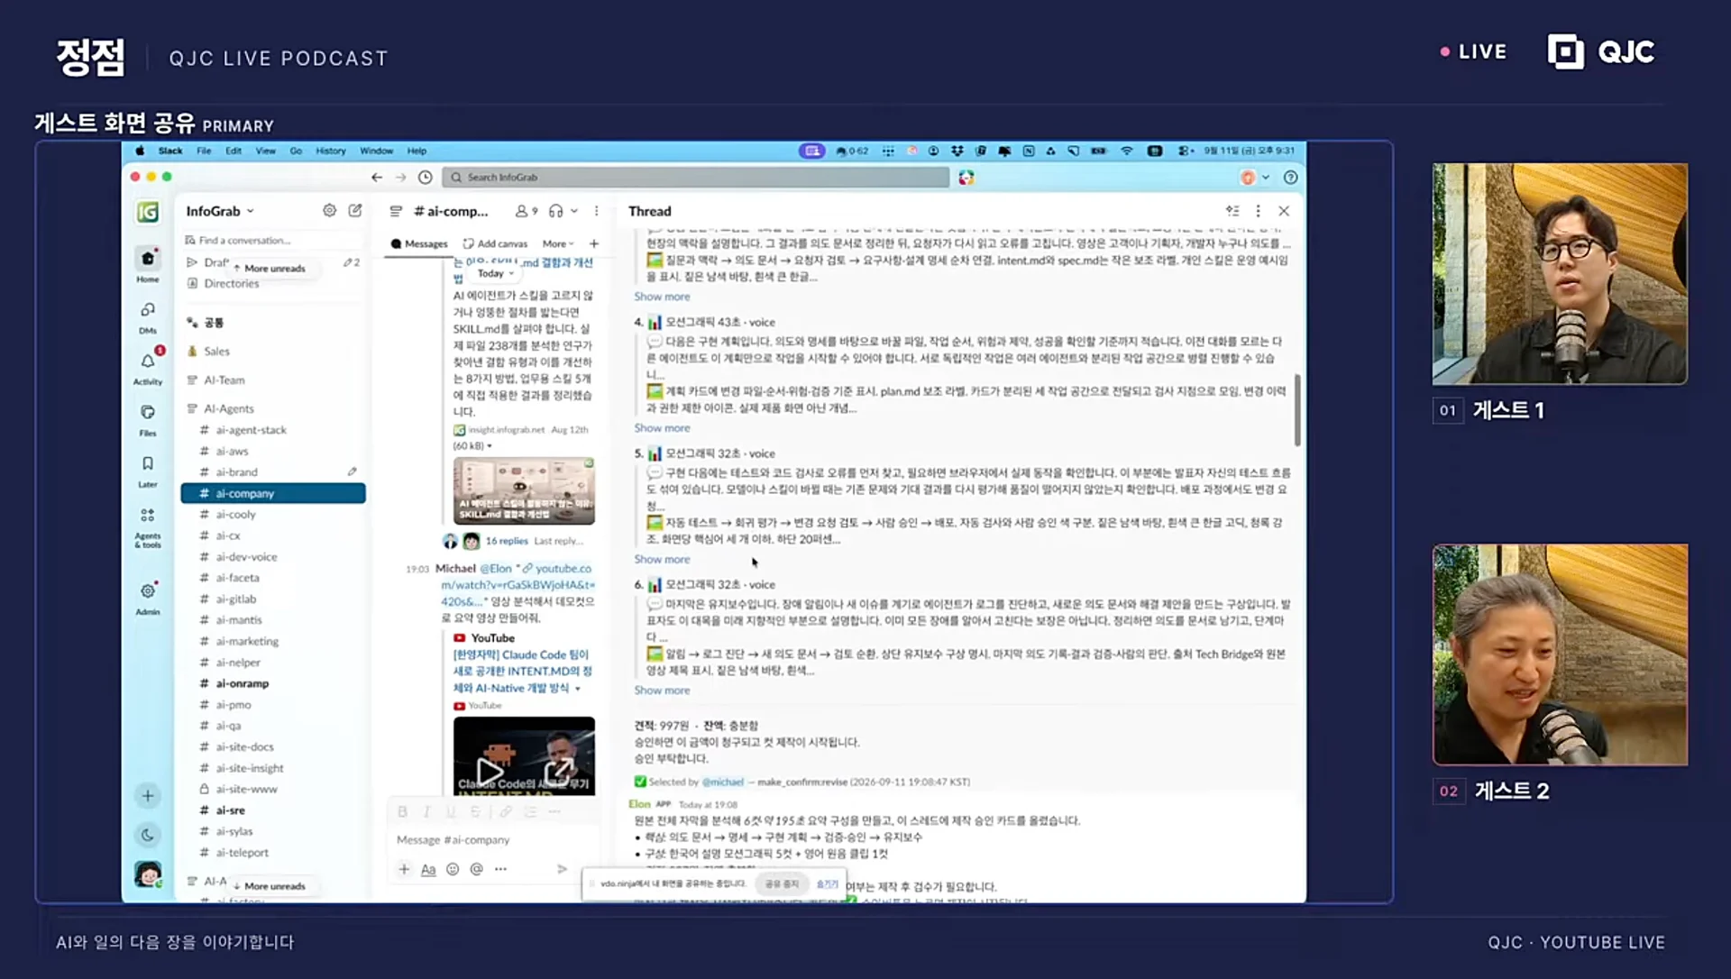Open the History menu in menu bar
Viewport: 1731px width, 979px height.
coord(331,151)
